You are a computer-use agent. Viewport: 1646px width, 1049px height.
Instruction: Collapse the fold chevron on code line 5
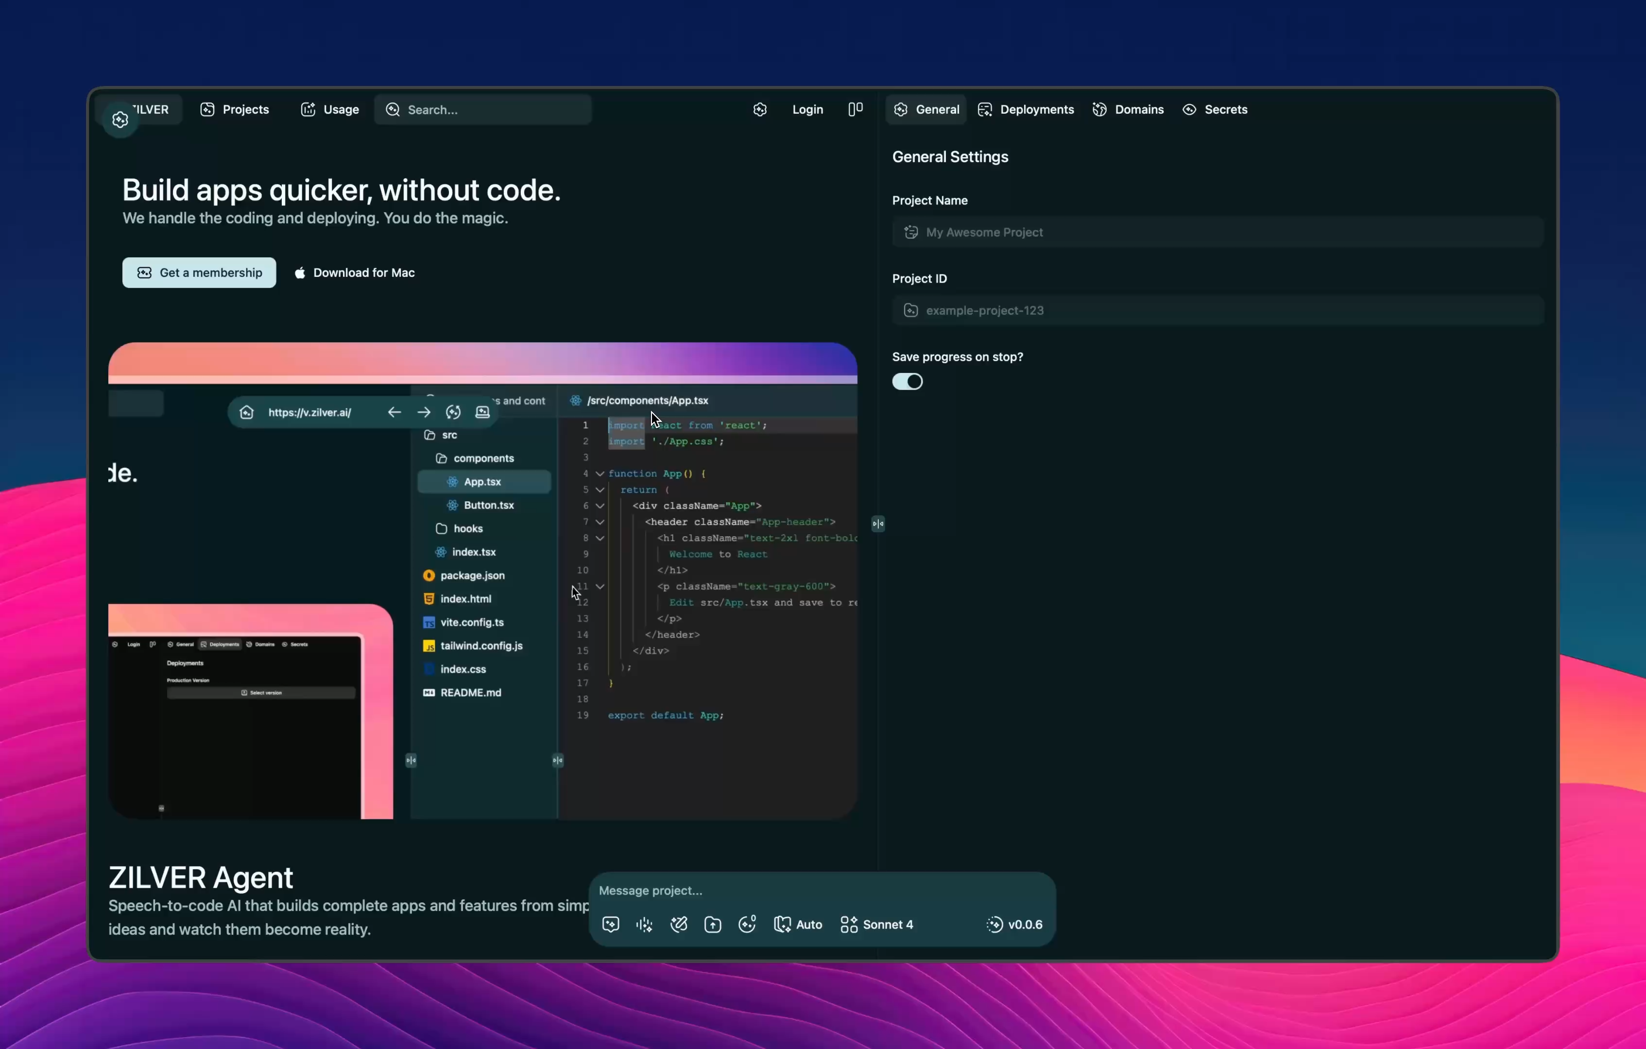(600, 490)
